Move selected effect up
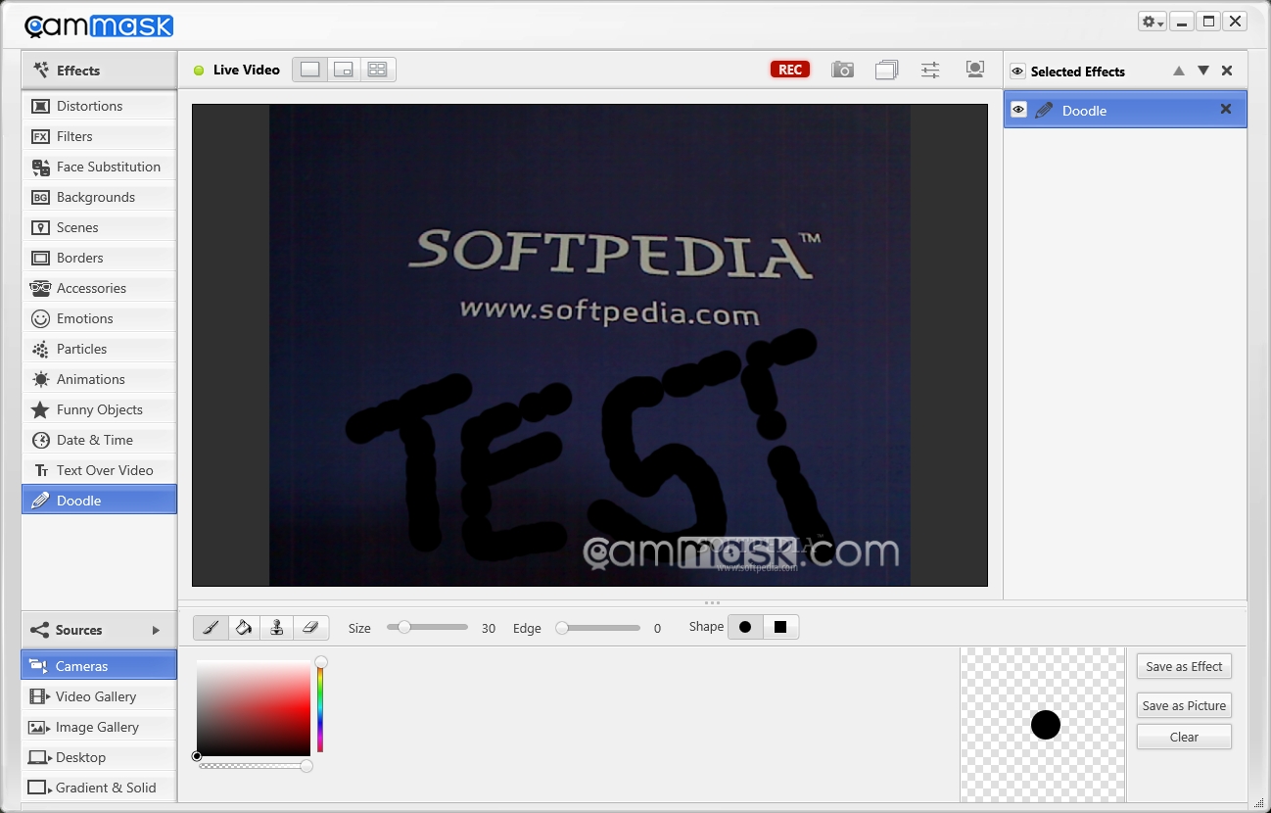 click(1179, 71)
